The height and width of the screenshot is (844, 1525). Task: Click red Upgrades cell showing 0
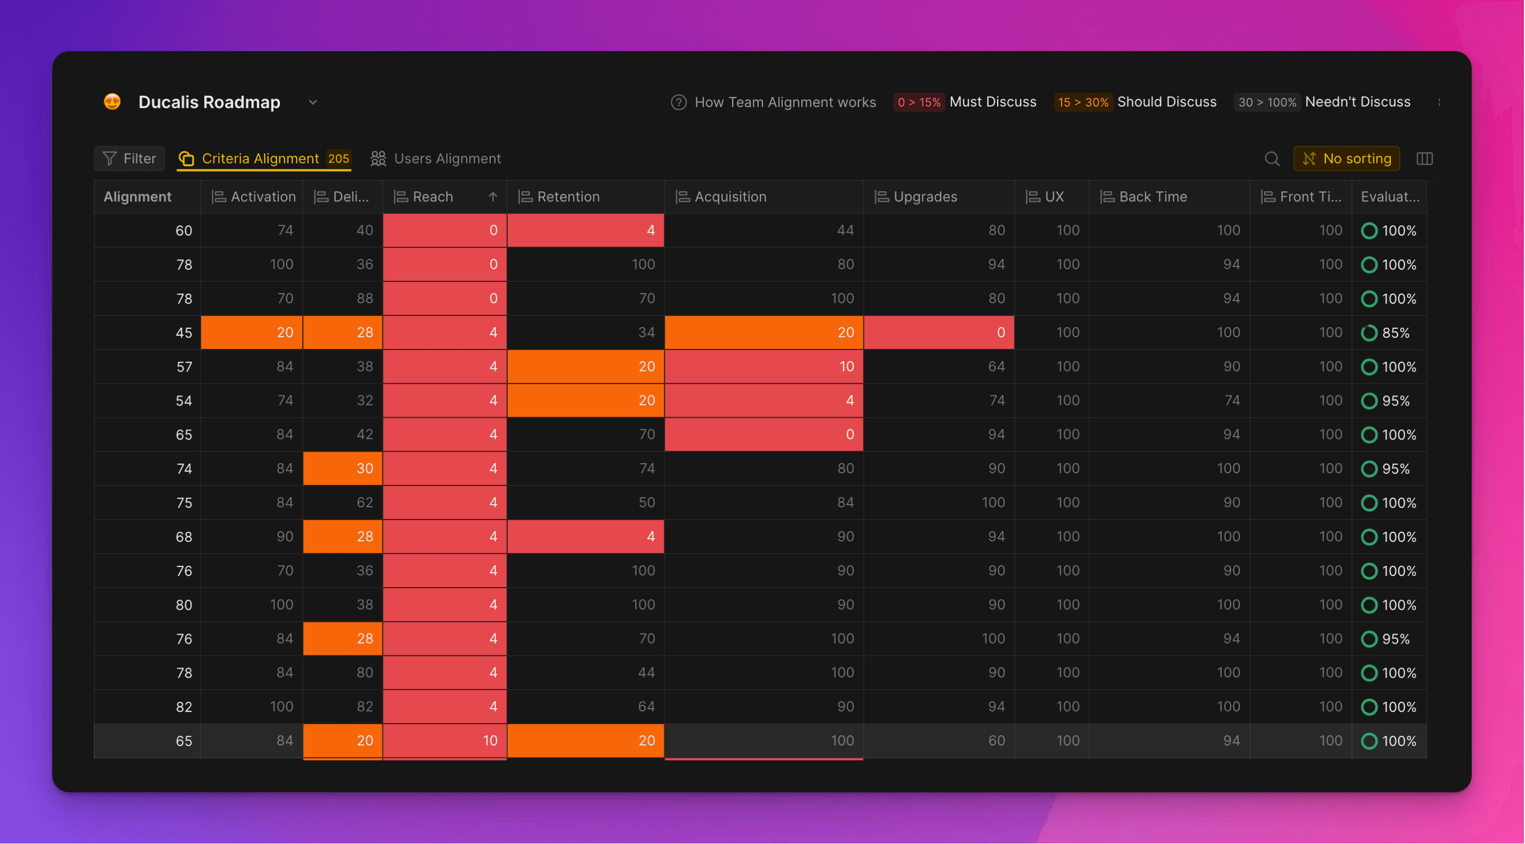point(939,332)
